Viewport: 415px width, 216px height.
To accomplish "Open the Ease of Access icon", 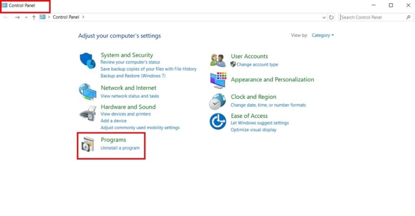I will point(218,122).
